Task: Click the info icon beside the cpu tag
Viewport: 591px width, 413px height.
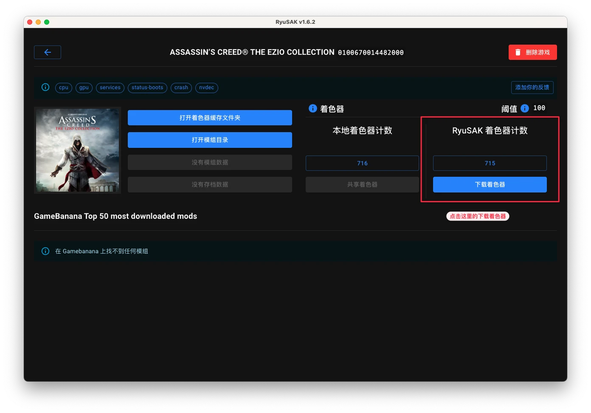Action: point(45,87)
